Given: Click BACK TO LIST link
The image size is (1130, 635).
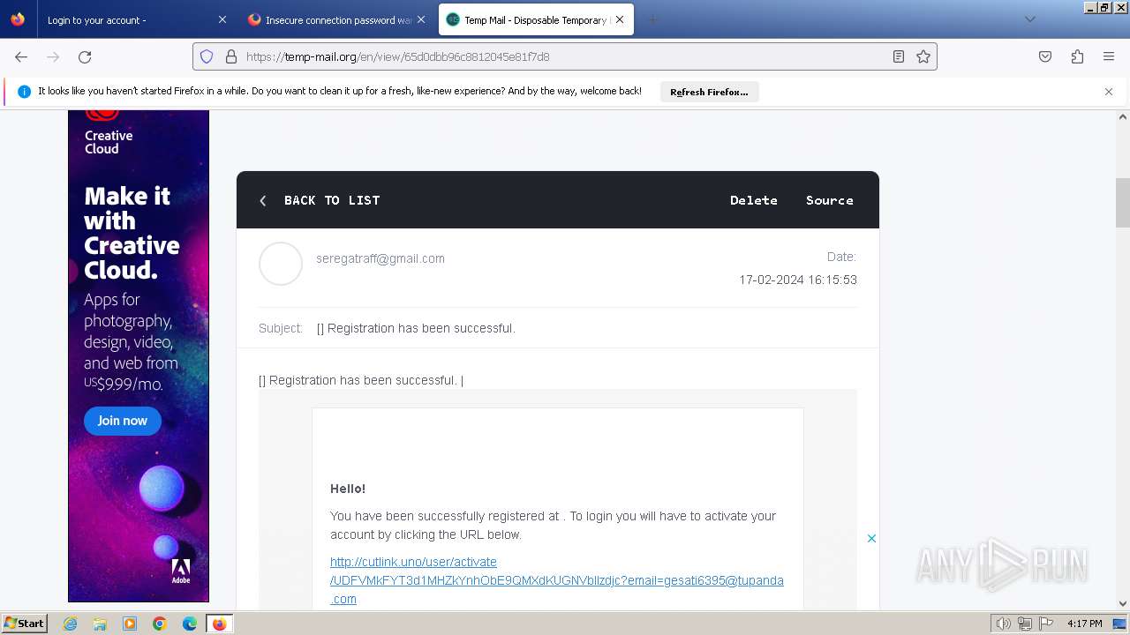Looking at the screenshot, I should (x=332, y=200).
